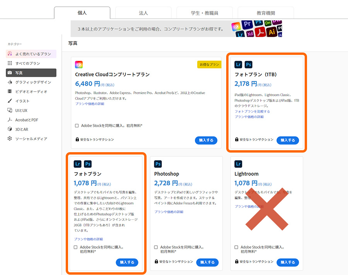Click the Lr icon on Lightroom card

point(238,164)
